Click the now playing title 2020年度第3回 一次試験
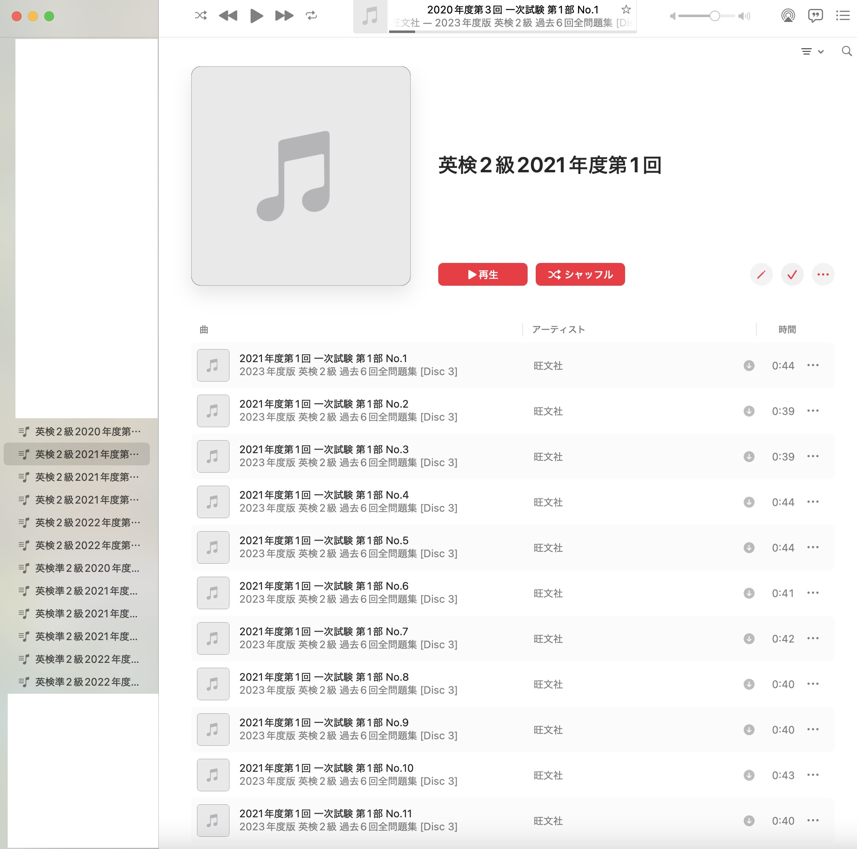Viewport: 857px width, 849px height. pyautogui.click(x=513, y=9)
